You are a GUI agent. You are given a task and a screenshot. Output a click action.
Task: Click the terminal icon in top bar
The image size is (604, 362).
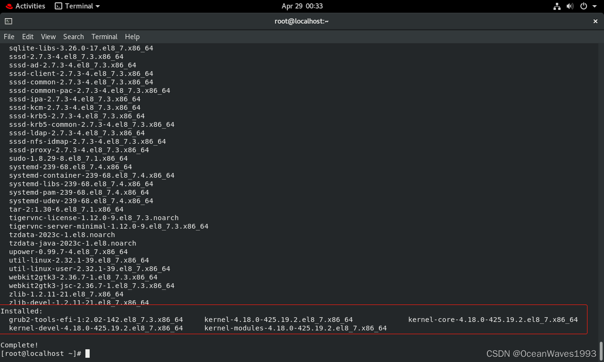[59, 6]
